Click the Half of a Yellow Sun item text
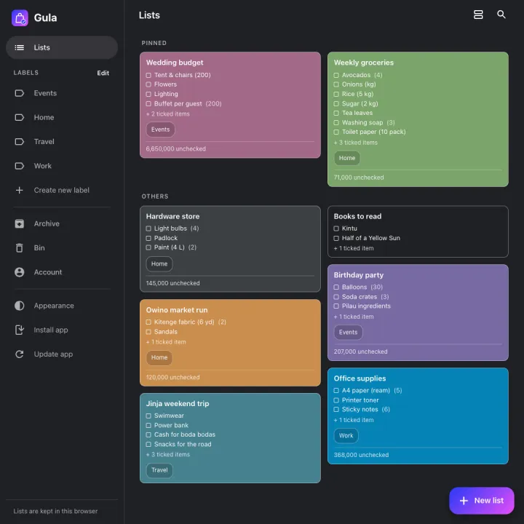 tap(371, 238)
